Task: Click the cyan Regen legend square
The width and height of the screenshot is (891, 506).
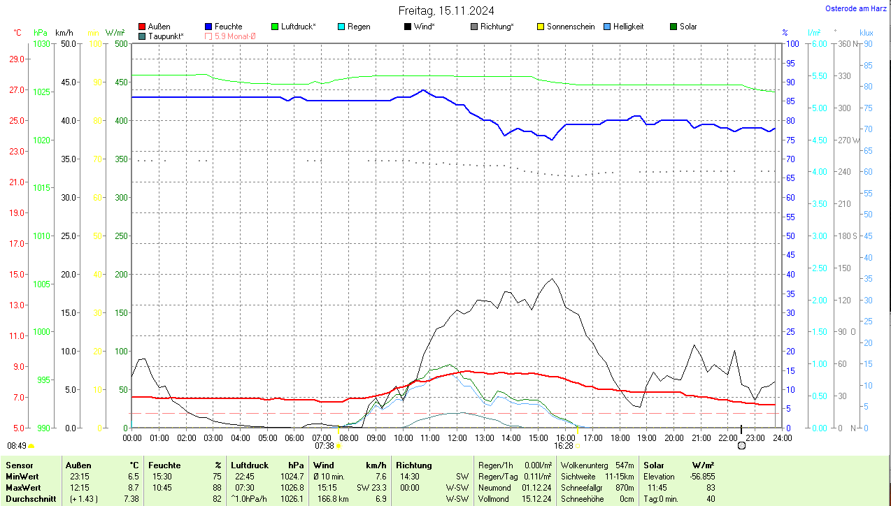Action: [341, 27]
